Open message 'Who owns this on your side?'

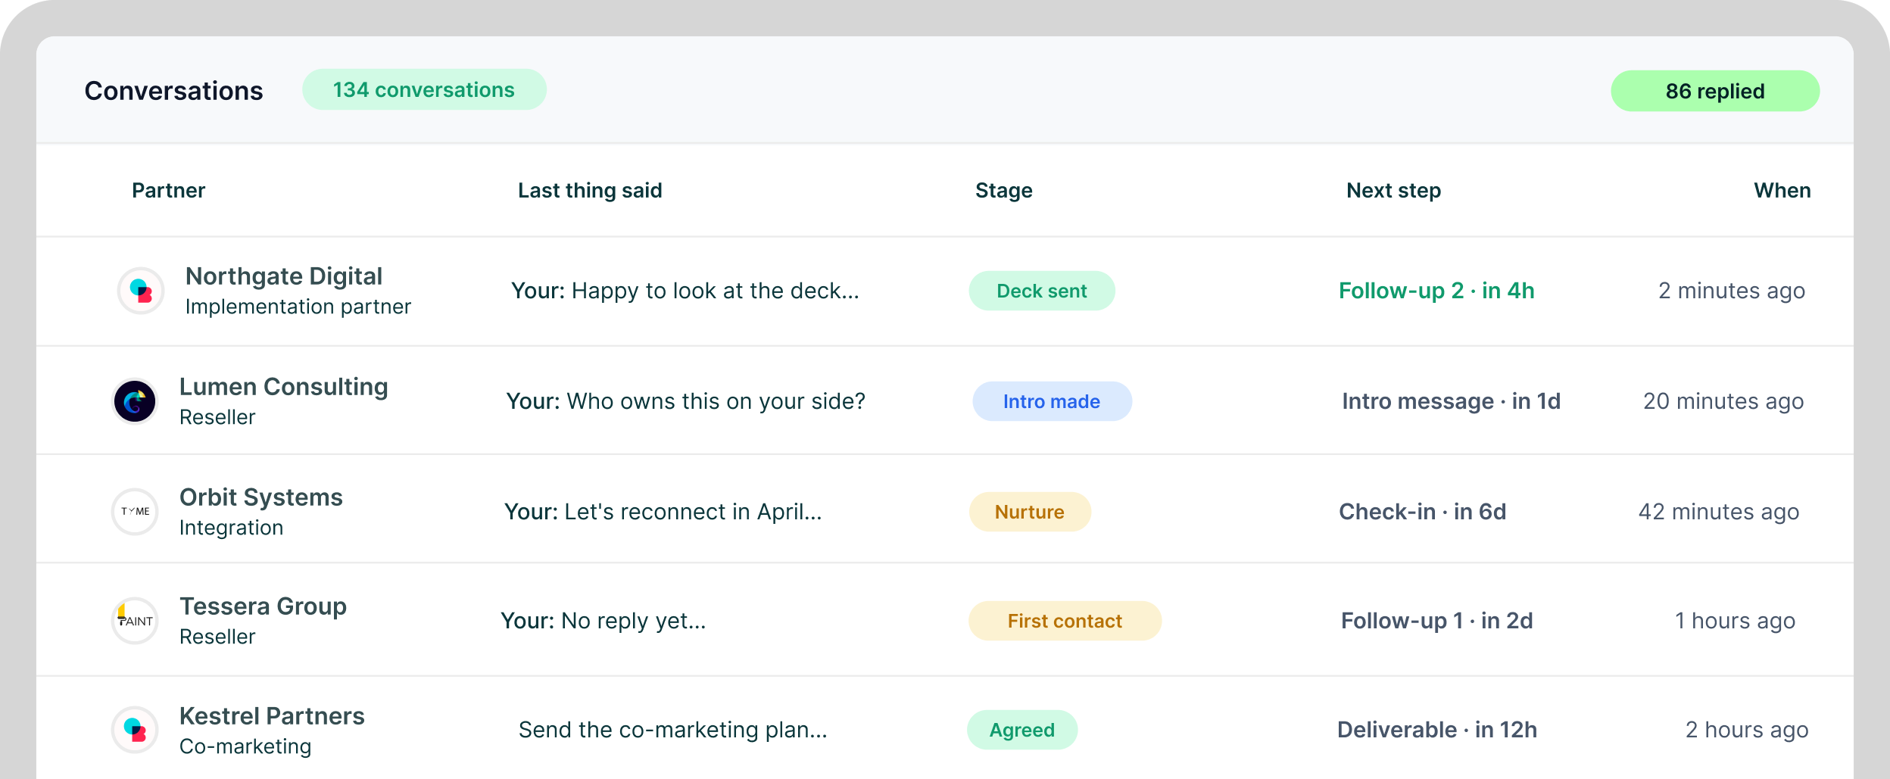716,401
